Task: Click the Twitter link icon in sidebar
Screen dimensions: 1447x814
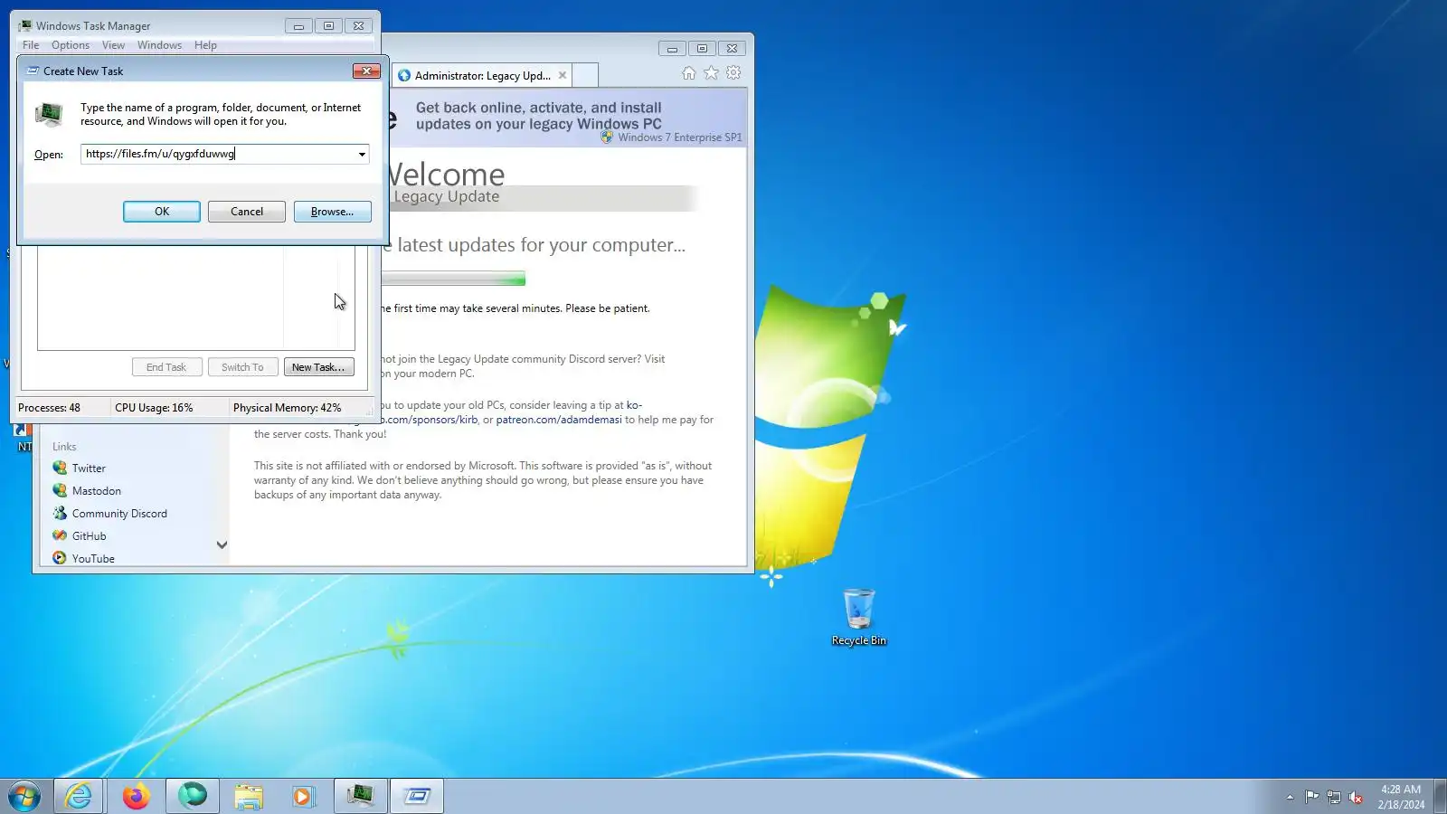Action: (60, 468)
